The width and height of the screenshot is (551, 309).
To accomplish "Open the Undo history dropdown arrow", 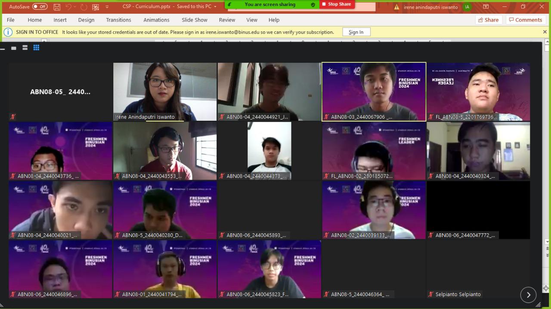I will click(75, 7).
